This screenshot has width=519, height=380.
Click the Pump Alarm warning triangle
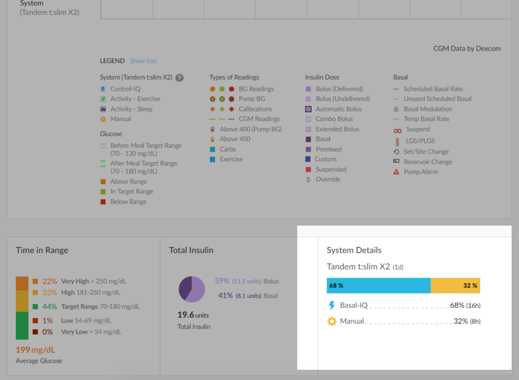[396, 172]
